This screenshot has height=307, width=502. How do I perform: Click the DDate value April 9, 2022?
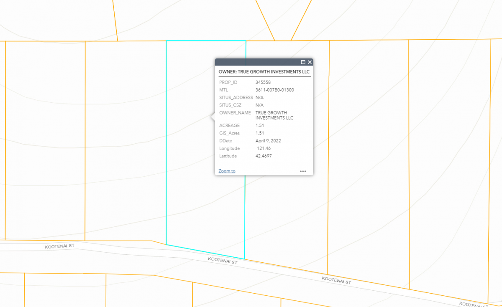(268, 141)
